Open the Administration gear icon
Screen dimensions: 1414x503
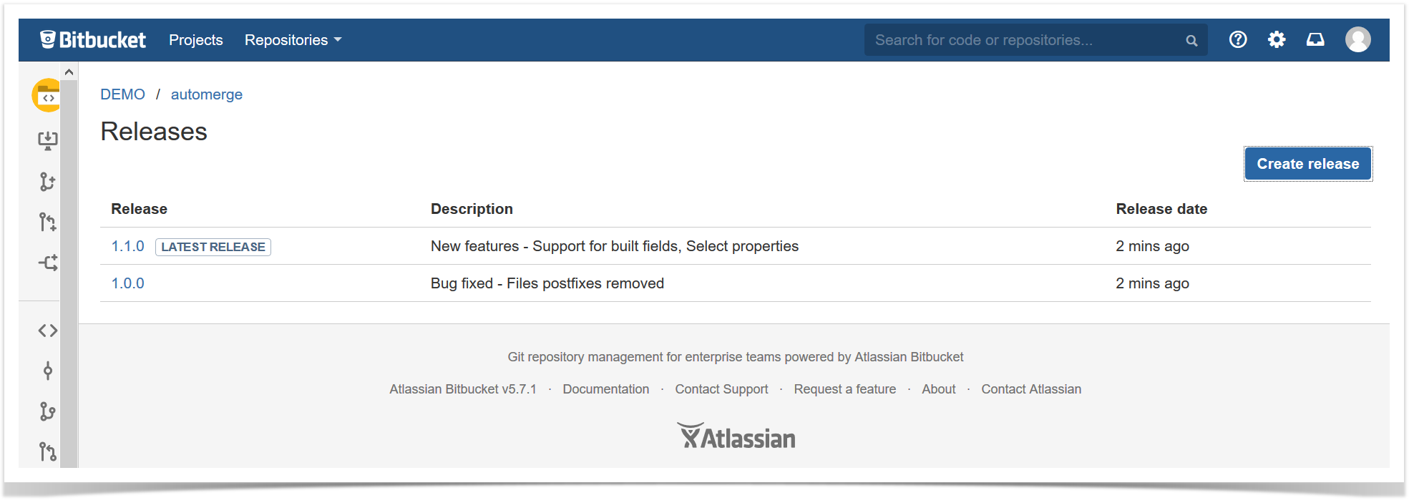click(x=1277, y=39)
